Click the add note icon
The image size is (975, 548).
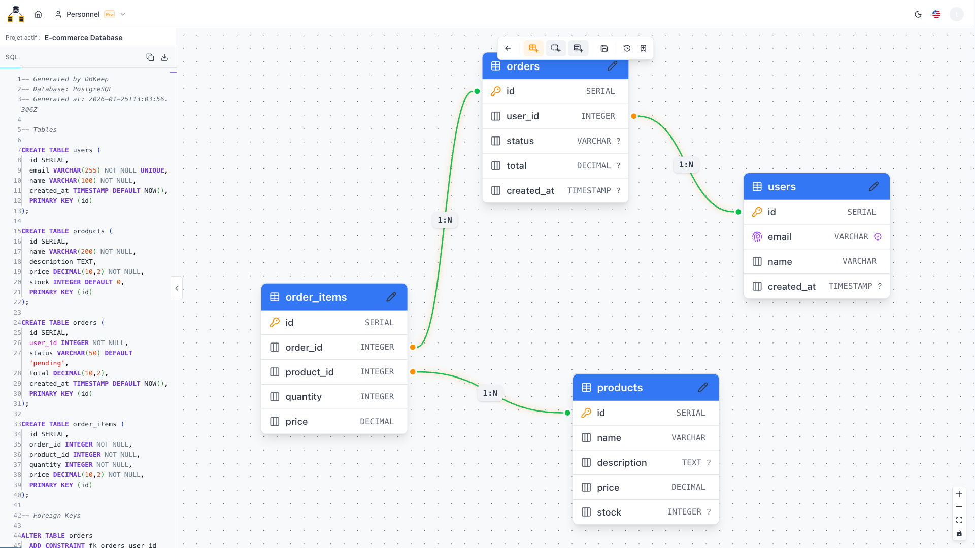(x=578, y=48)
